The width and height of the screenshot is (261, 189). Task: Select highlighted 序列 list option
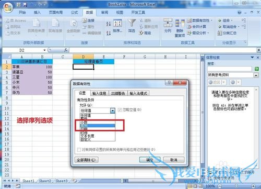[x=98, y=126]
